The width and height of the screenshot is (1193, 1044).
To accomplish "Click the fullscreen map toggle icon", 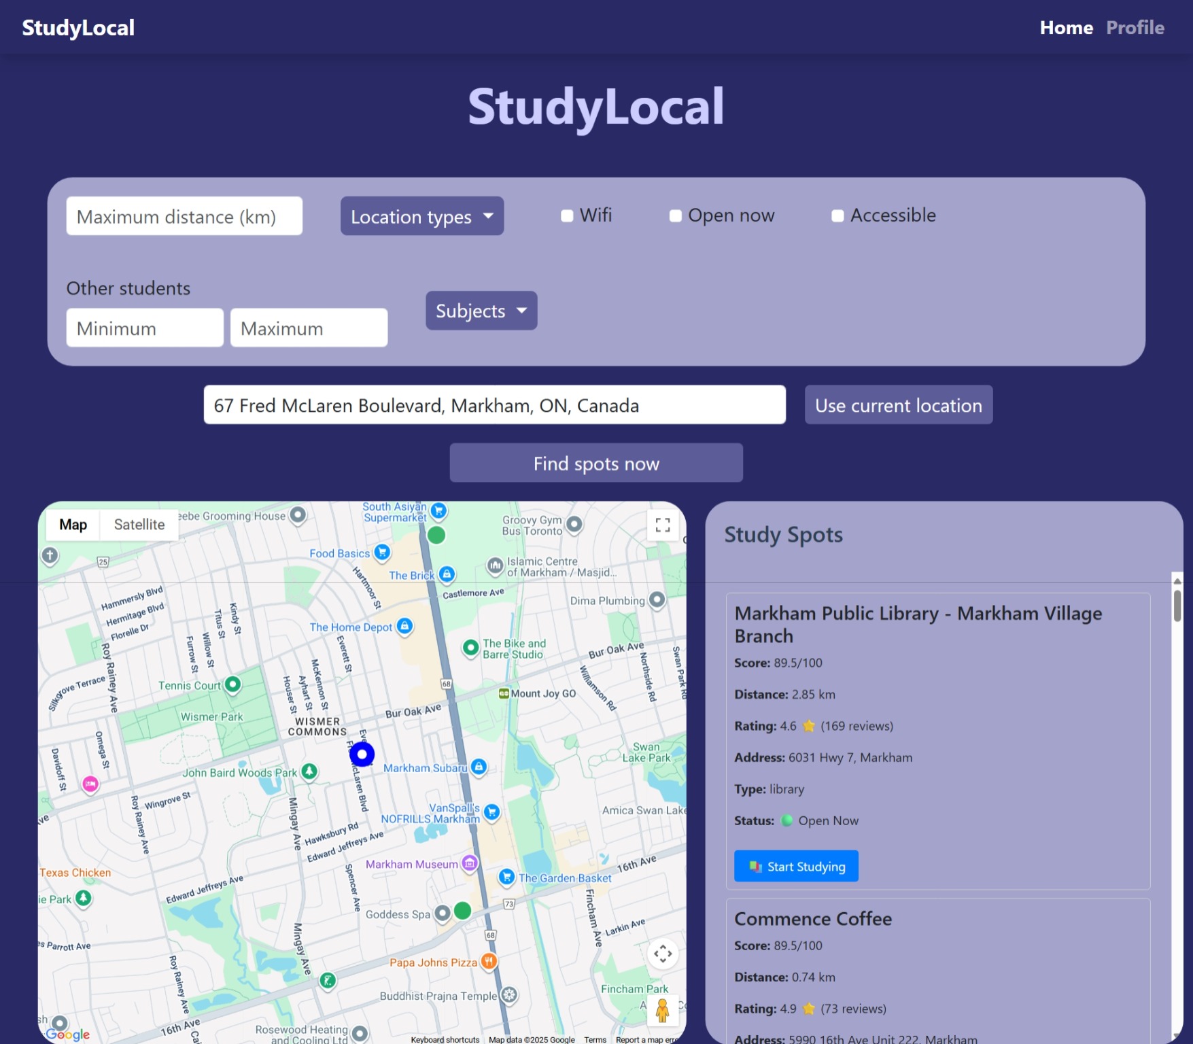I will pyautogui.click(x=662, y=525).
